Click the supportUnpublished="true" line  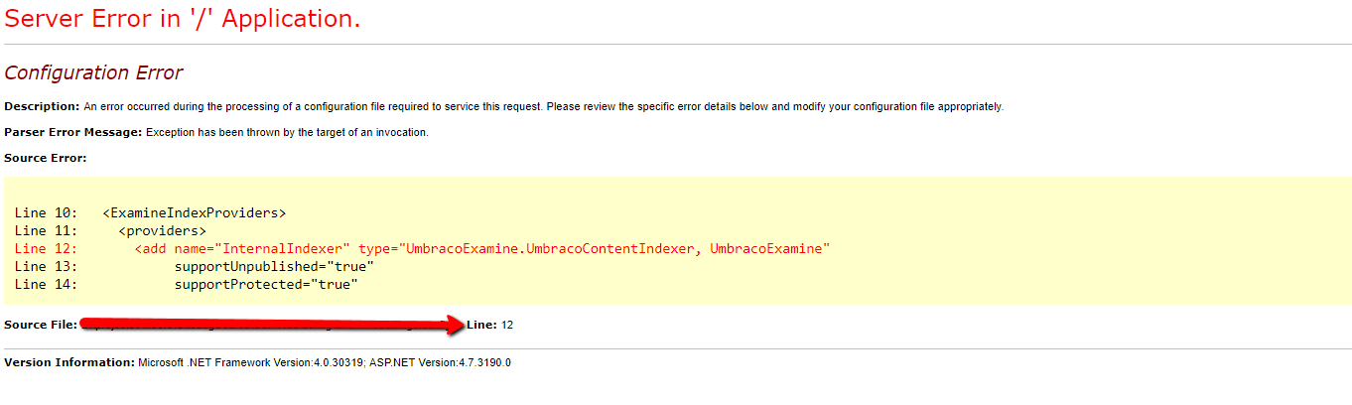click(274, 267)
